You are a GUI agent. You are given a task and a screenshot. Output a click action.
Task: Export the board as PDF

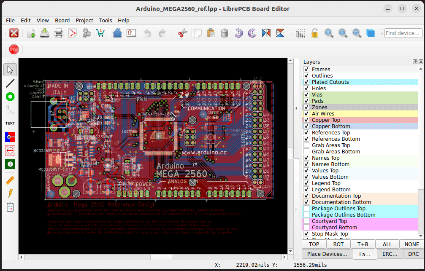tap(73, 32)
